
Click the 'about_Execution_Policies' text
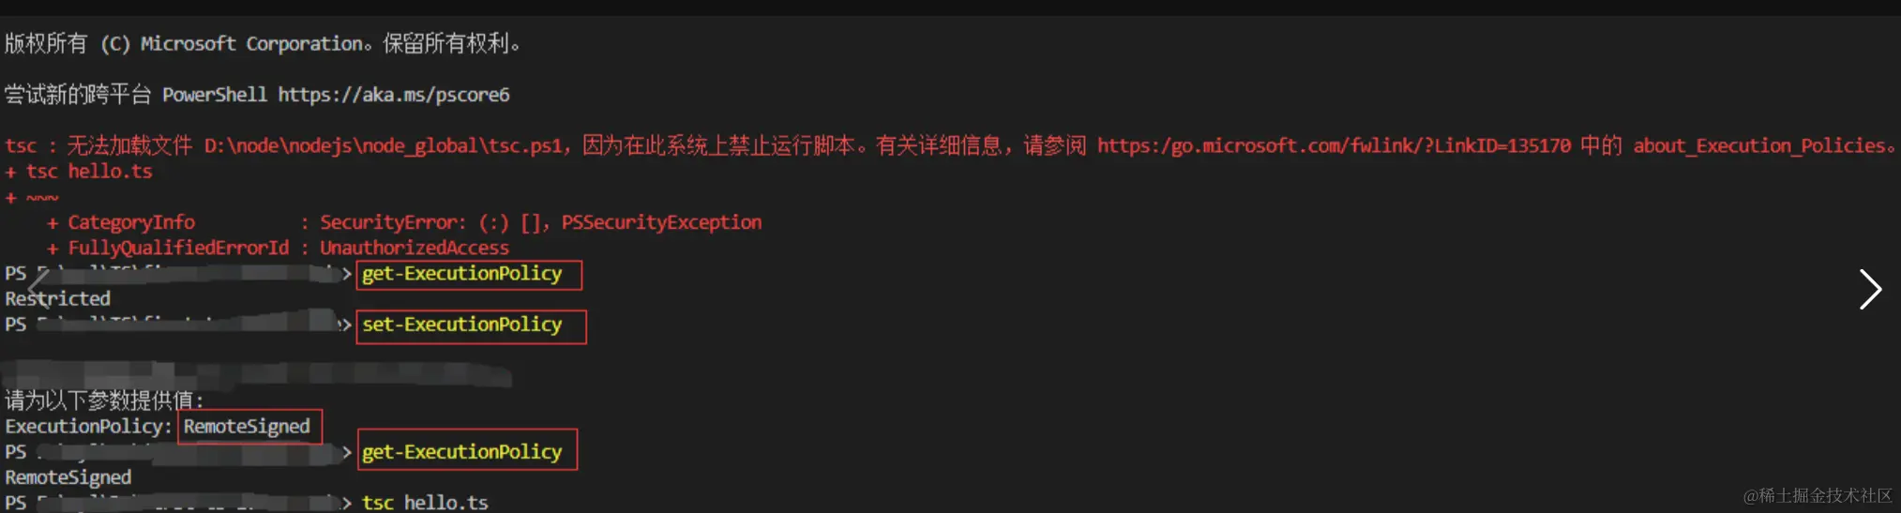1760,145
